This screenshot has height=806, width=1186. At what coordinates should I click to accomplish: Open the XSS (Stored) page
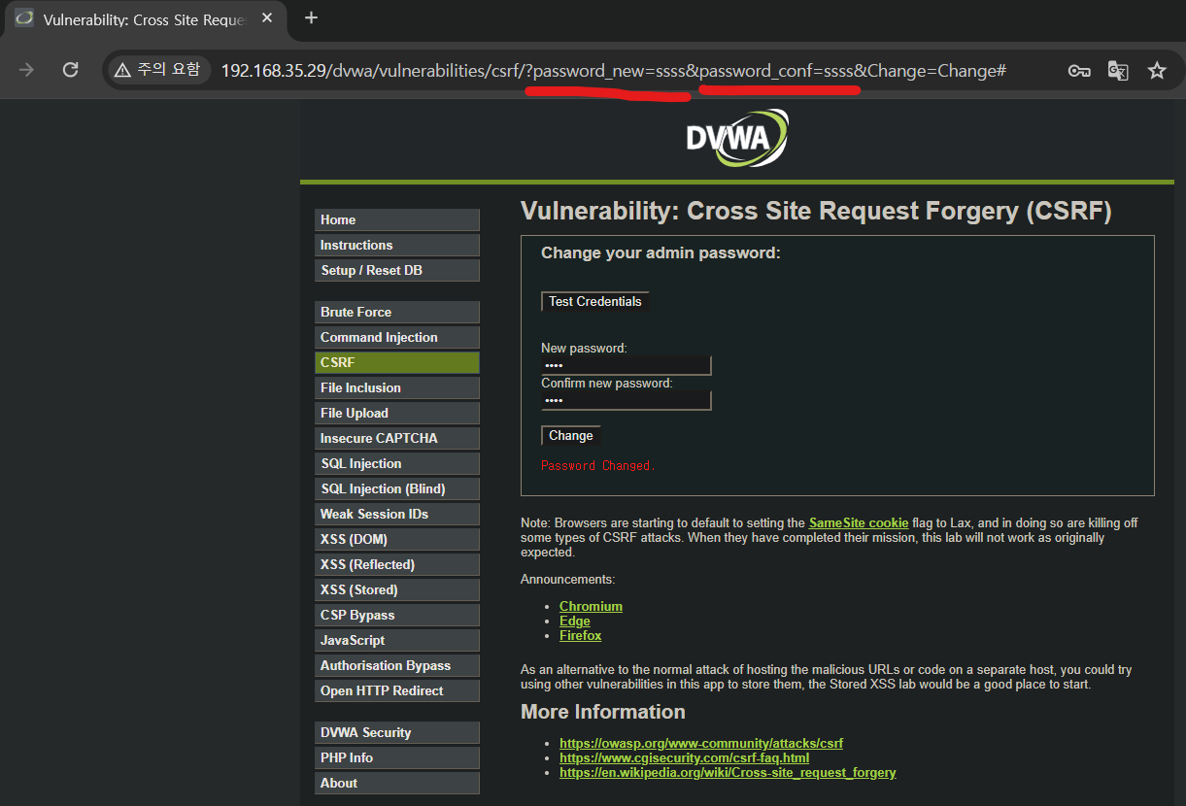pos(396,590)
